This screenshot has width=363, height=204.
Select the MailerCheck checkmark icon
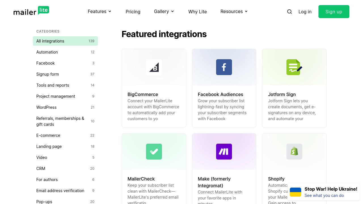click(154, 152)
